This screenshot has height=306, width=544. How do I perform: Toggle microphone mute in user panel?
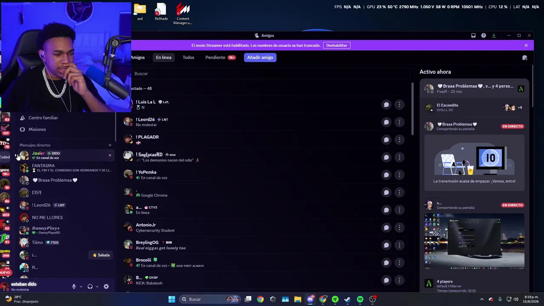pos(74,286)
